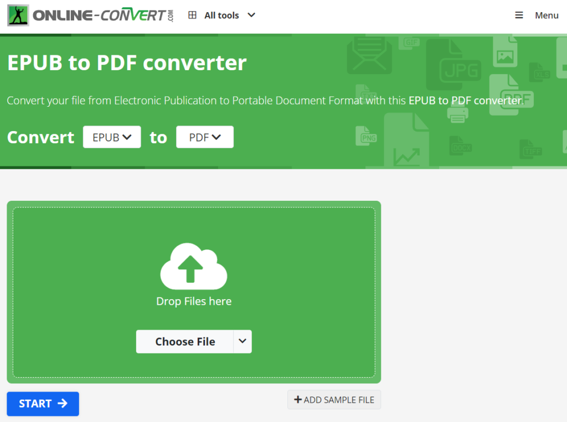Click the envelope icon in the banner
Viewport: 567px width, 422px height.
tap(369, 55)
